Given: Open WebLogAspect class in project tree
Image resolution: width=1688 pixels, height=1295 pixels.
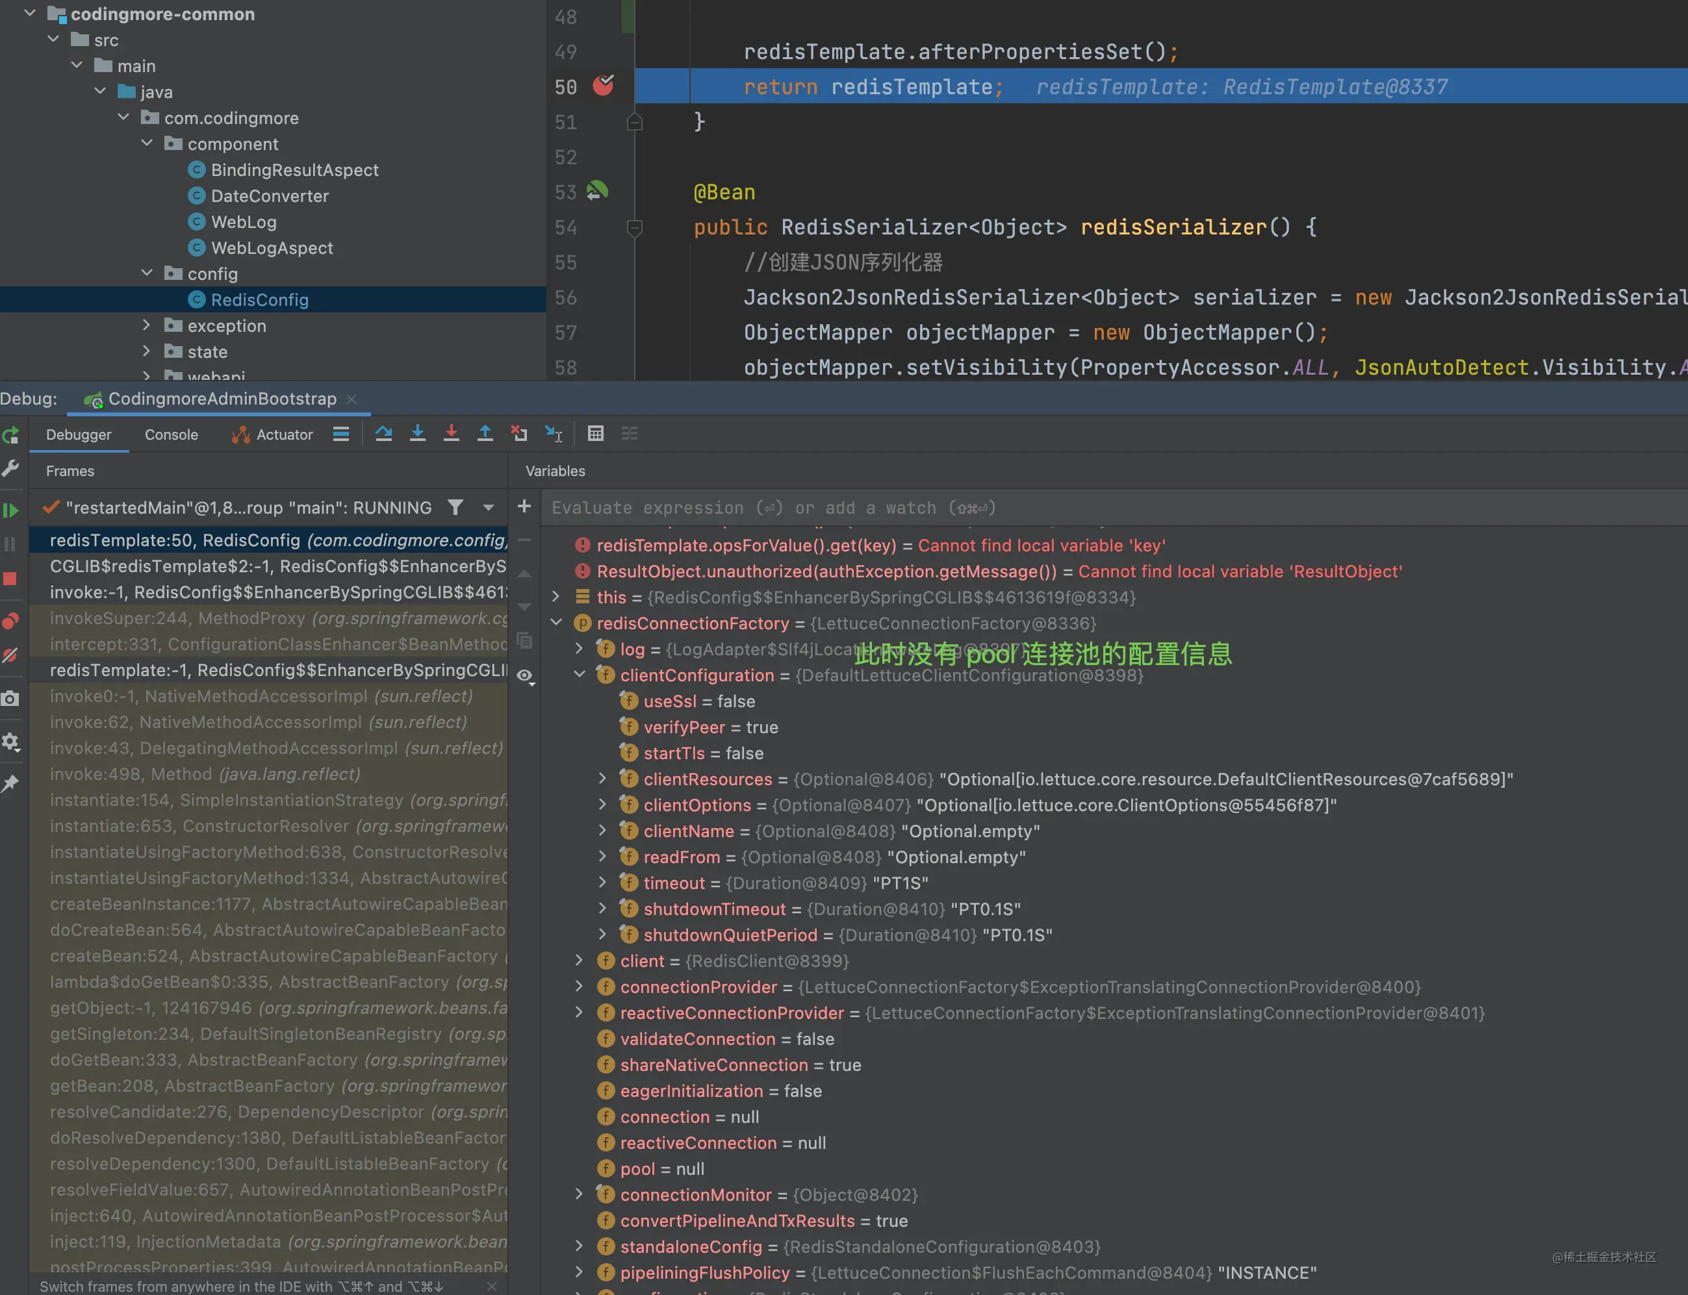Looking at the screenshot, I should tap(272, 247).
